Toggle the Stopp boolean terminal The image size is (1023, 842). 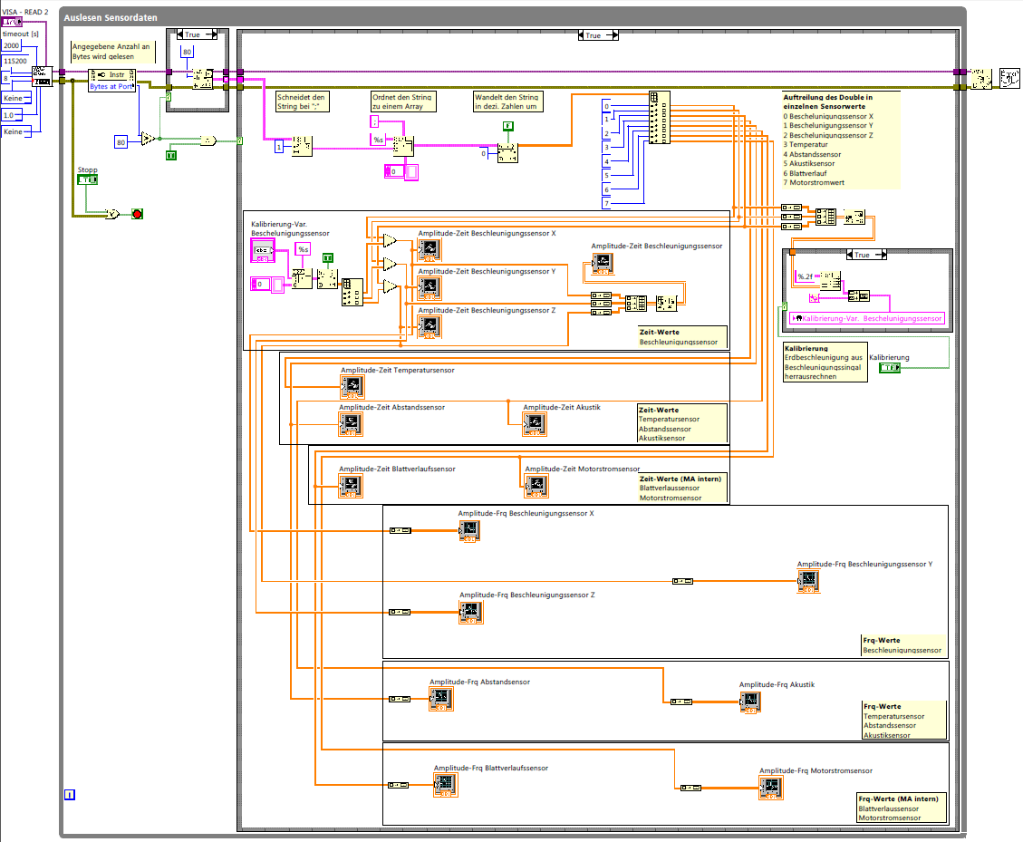click(x=87, y=179)
